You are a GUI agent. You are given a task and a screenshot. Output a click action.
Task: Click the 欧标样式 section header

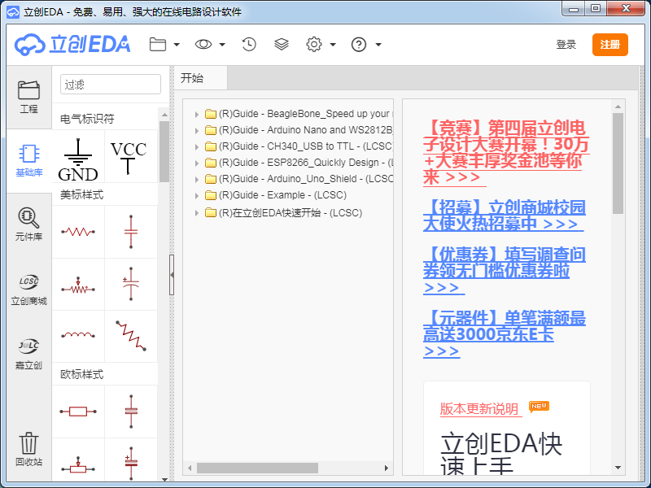click(x=82, y=374)
